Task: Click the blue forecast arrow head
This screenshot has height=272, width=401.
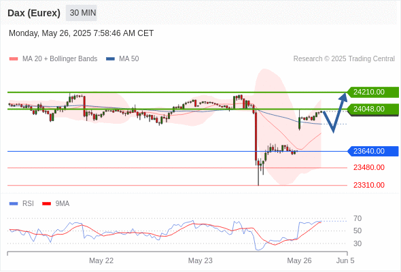Action: (x=343, y=97)
